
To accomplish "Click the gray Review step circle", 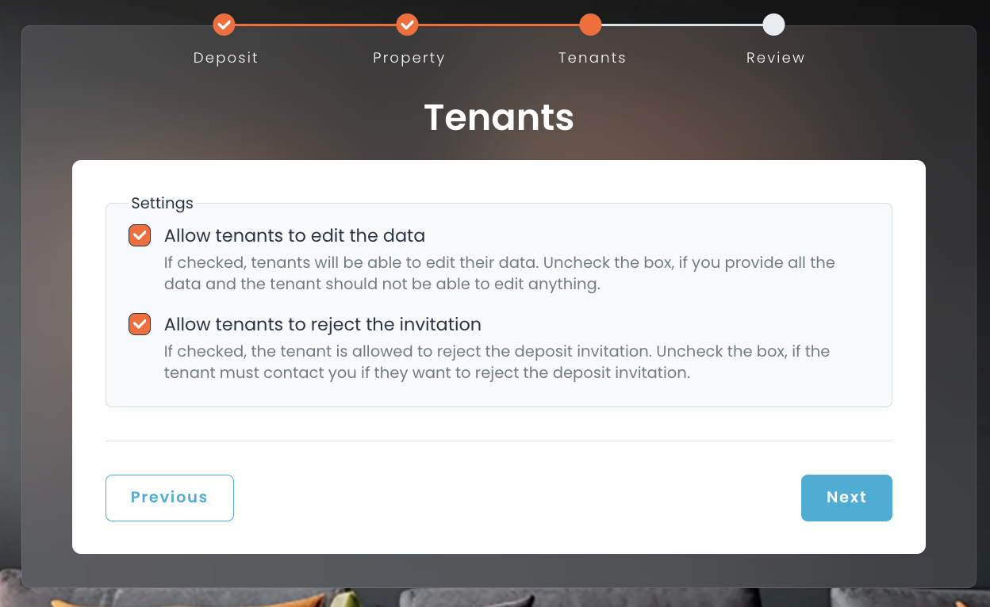I will (x=773, y=24).
